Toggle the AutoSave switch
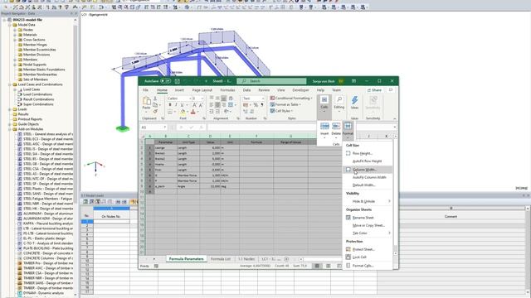 click(165, 81)
